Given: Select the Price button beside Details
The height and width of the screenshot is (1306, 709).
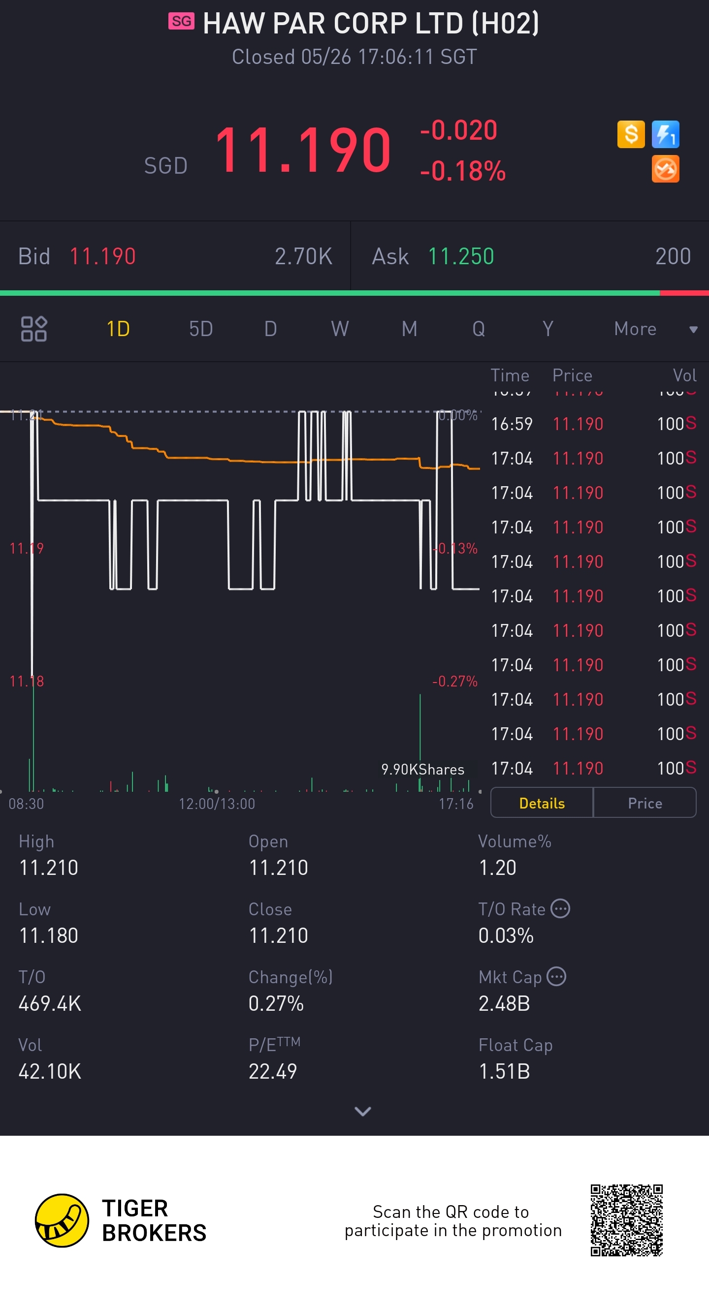Looking at the screenshot, I should click(645, 803).
